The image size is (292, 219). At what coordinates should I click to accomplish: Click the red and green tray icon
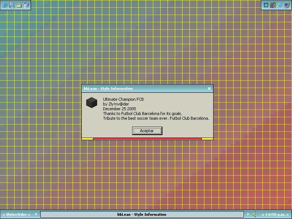pos(273,5)
